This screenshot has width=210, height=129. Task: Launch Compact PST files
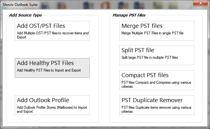157,80
